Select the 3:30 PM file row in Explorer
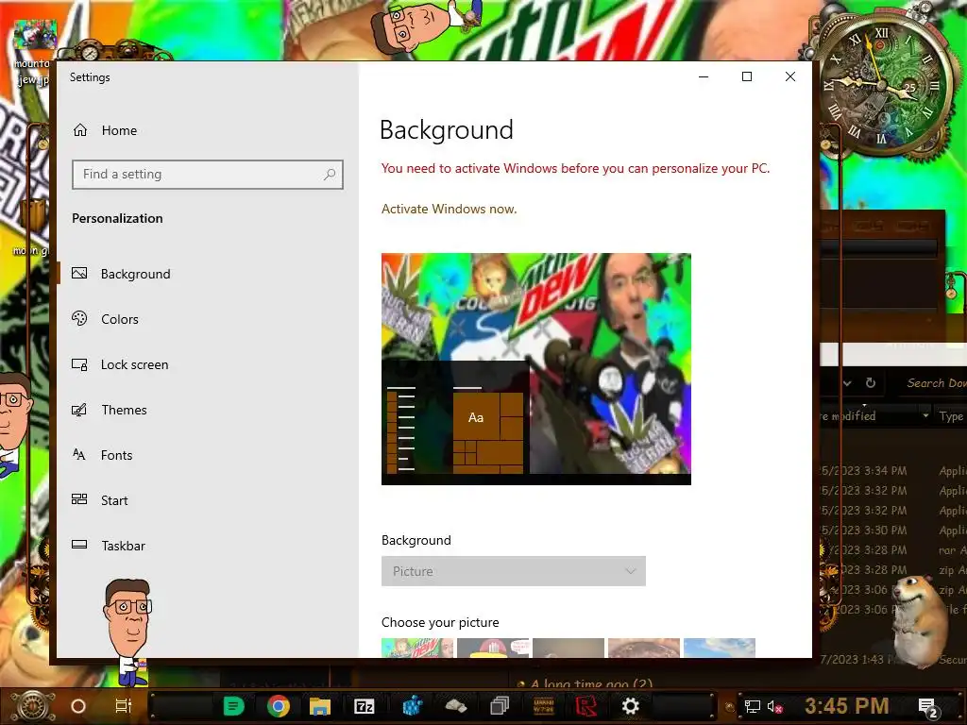The width and height of the screenshot is (967, 725). click(893, 531)
